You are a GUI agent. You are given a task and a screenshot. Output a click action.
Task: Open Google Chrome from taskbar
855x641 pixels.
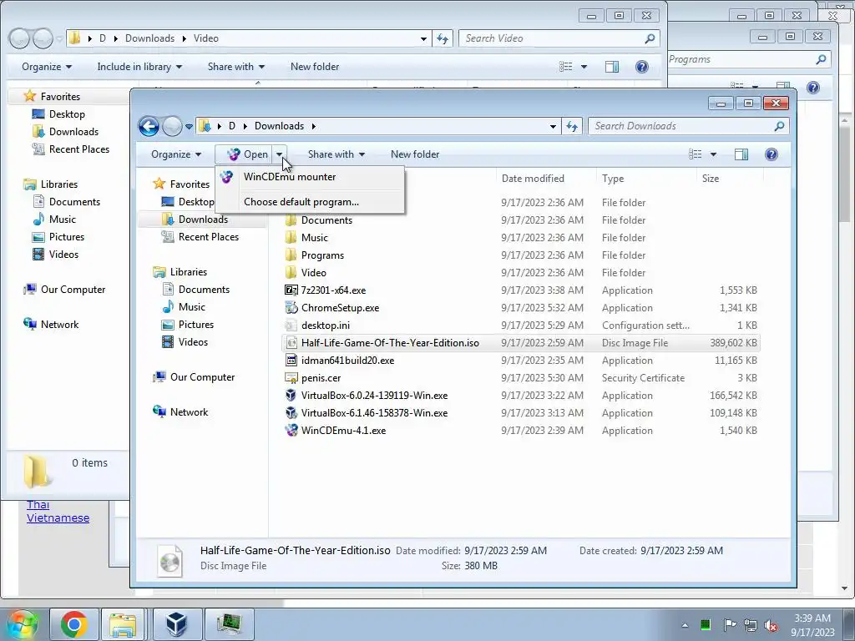point(74,624)
